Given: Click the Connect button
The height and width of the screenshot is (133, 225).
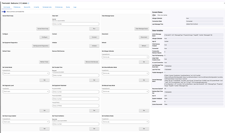Looking at the screenshot, I should point(94,37).
